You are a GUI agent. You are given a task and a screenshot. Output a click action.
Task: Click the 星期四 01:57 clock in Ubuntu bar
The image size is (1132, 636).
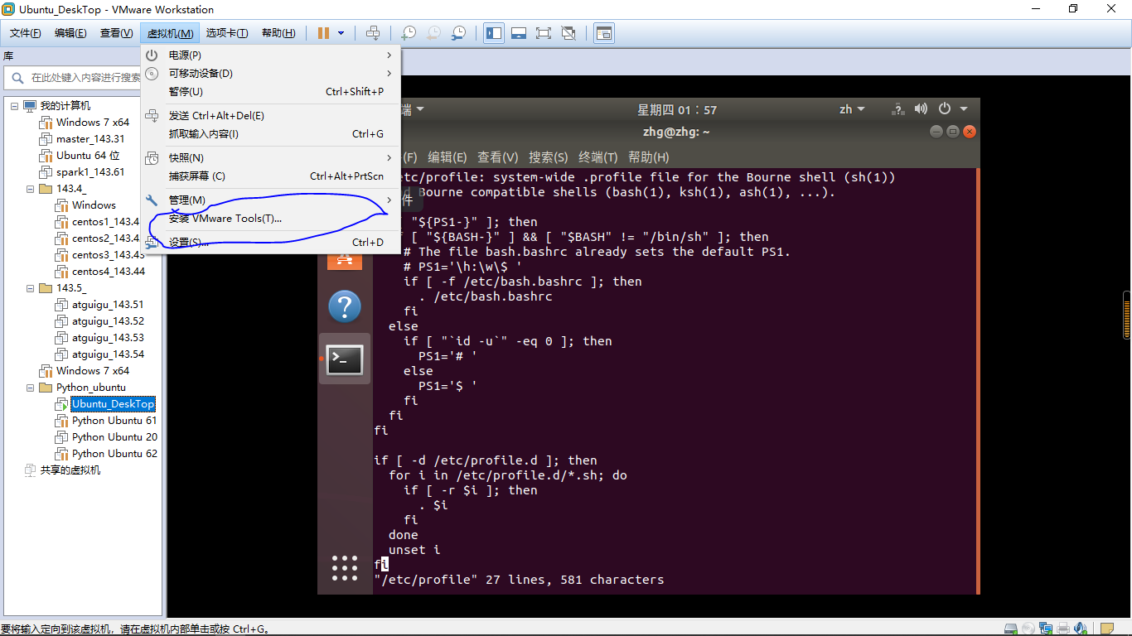pos(677,109)
